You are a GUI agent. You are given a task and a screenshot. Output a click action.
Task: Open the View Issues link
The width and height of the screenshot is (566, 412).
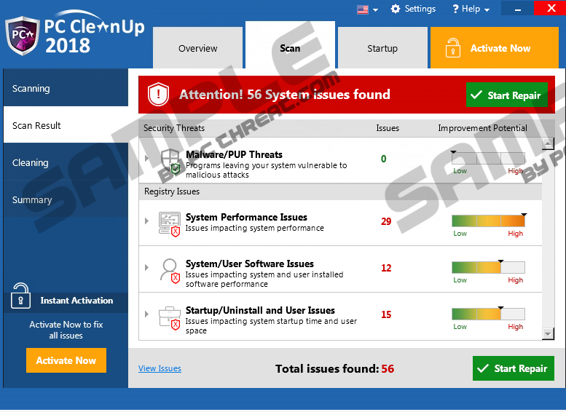coord(160,368)
